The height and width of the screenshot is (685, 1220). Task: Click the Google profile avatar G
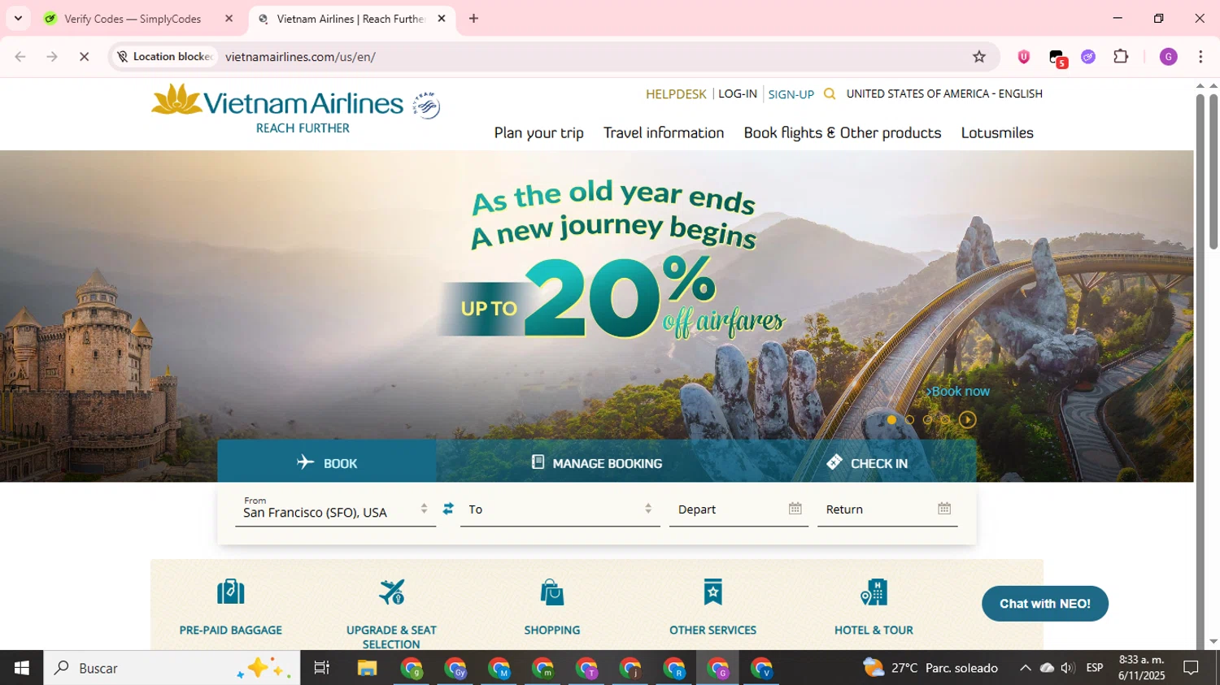1169,57
